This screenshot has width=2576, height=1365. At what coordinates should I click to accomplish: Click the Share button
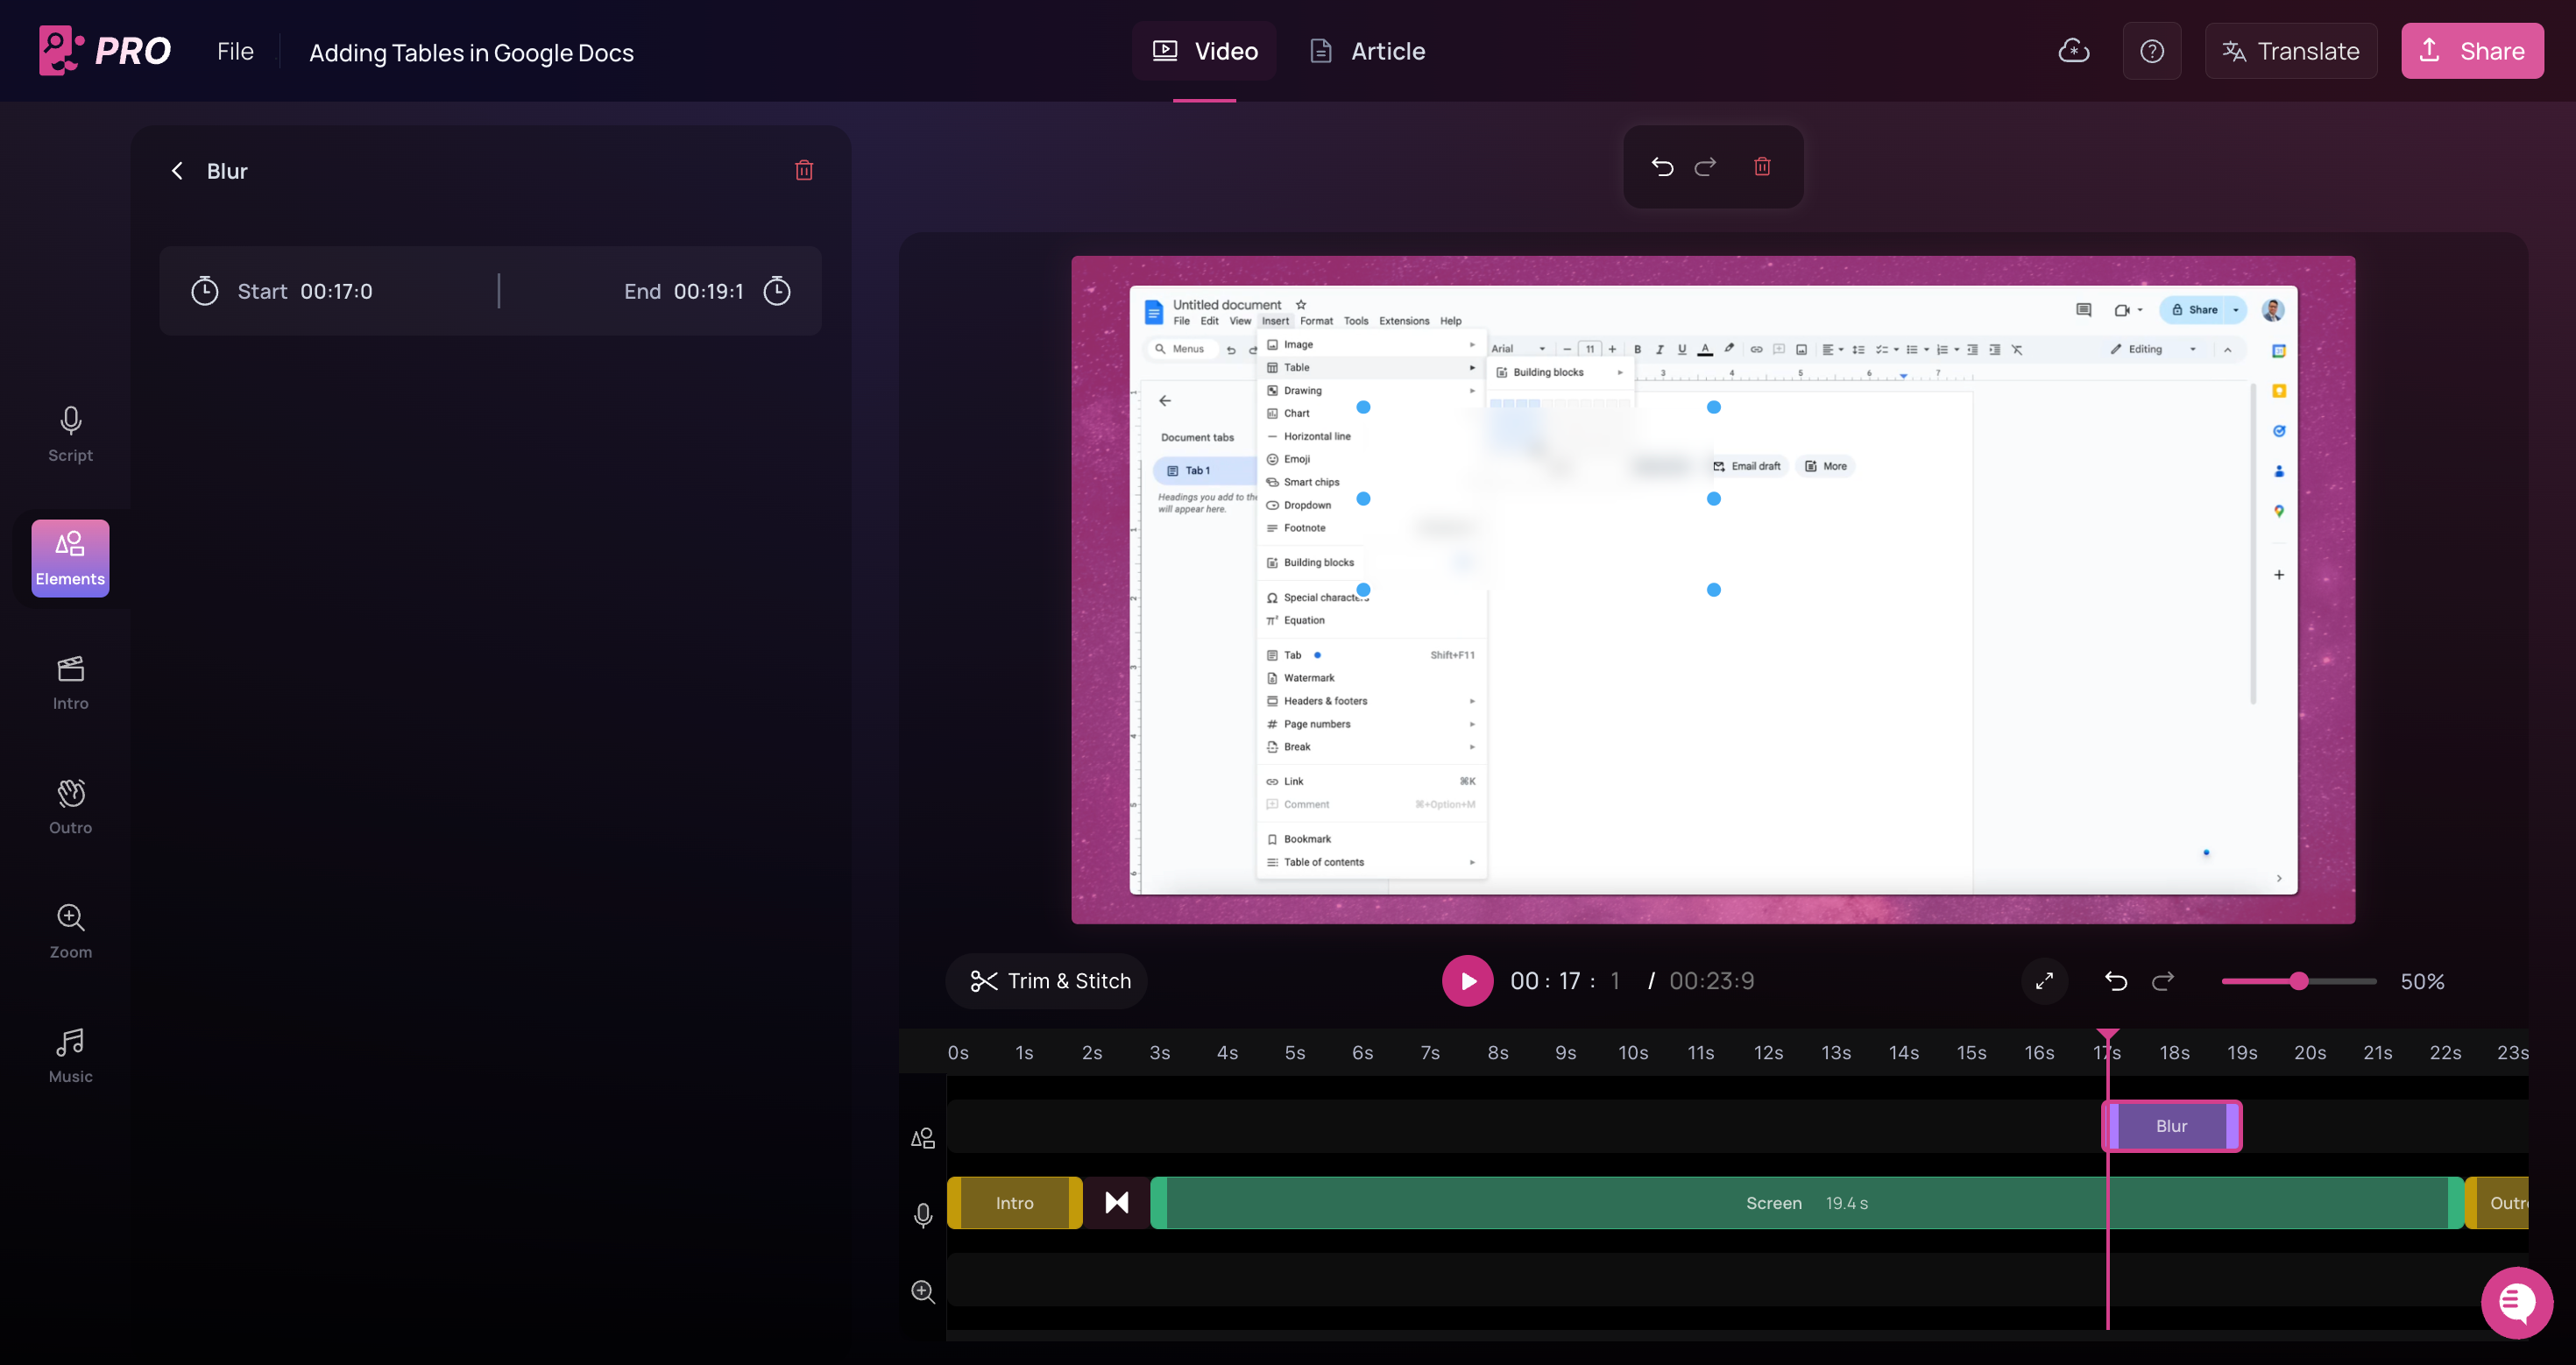[x=2471, y=51]
